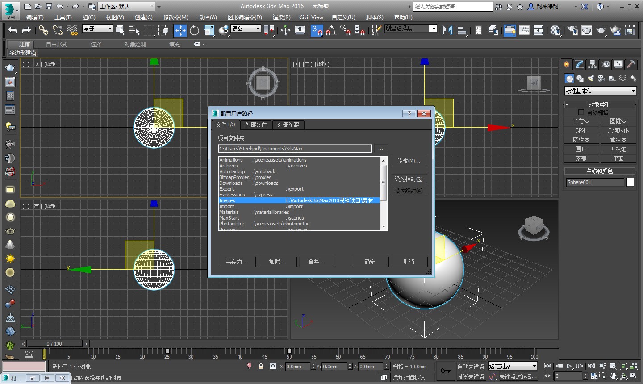Open the Sphere001 object color swatch
This screenshot has height=384, width=643.
630,182
